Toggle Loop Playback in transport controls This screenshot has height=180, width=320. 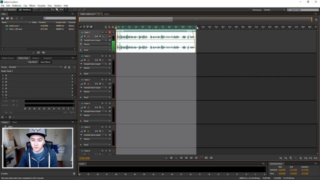pyautogui.click(x=206, y=158)
